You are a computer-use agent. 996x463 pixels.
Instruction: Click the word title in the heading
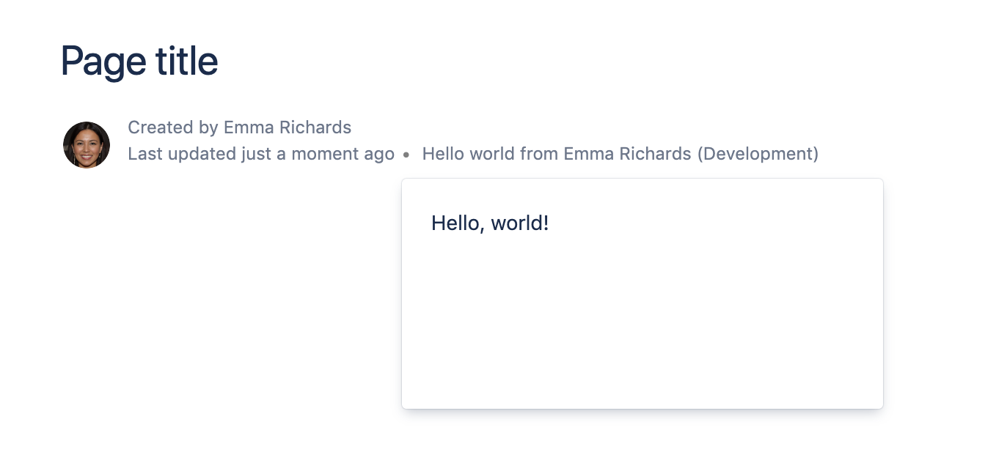[x=186, y=61]
